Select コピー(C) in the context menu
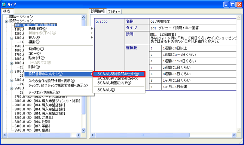 [x=59, y=53]
